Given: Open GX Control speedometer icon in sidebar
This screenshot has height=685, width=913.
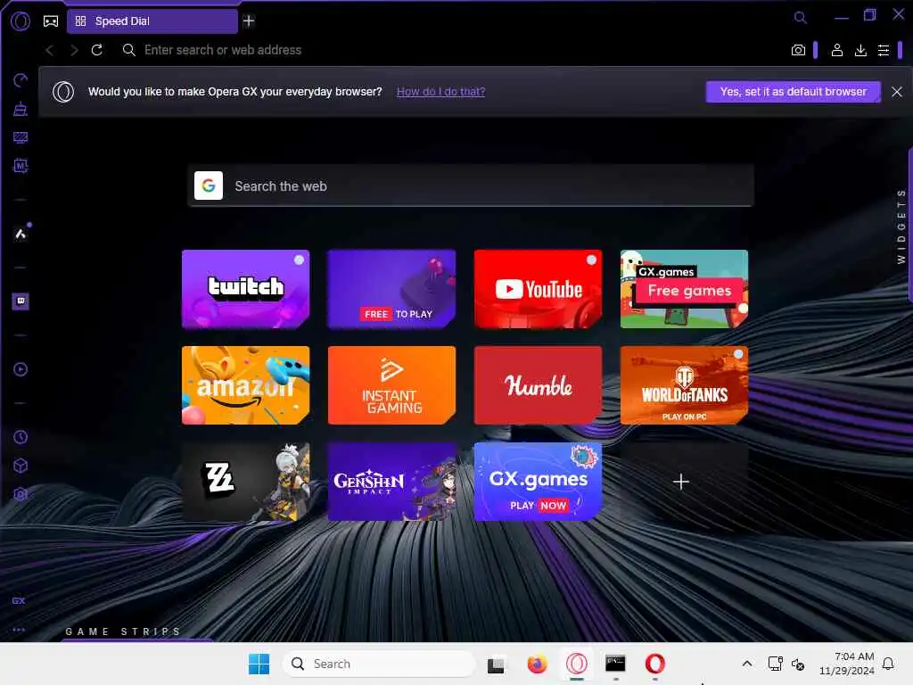Looking at the screenshot, I should point(21,80).
